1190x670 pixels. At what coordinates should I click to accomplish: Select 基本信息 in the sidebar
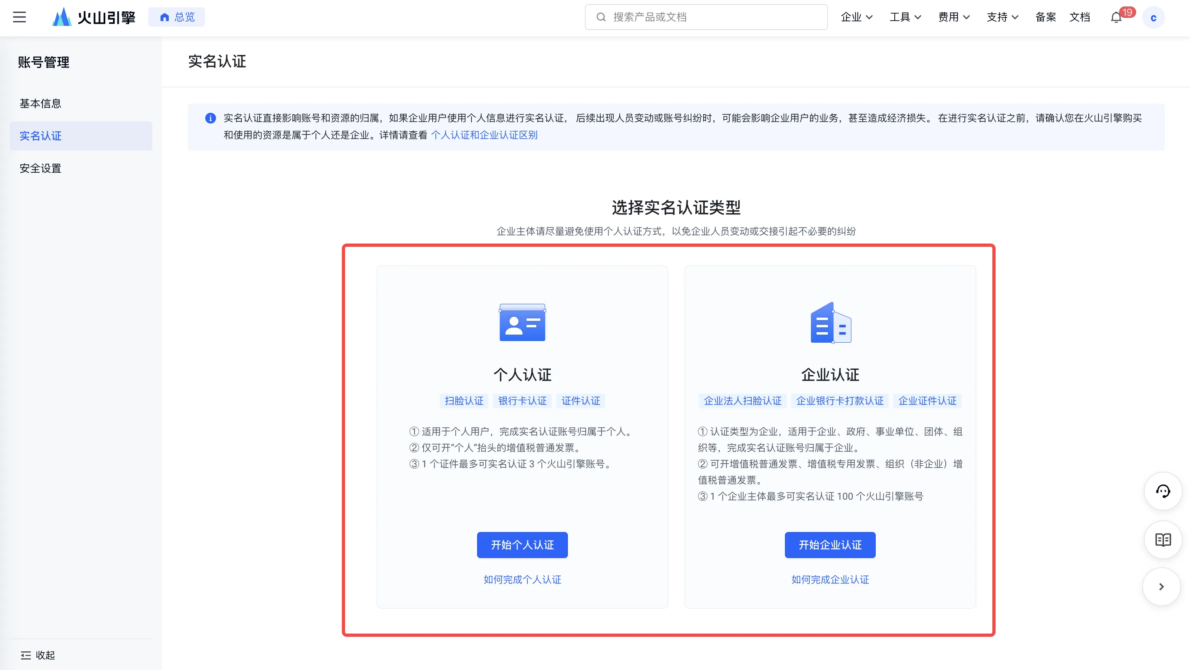81,103
